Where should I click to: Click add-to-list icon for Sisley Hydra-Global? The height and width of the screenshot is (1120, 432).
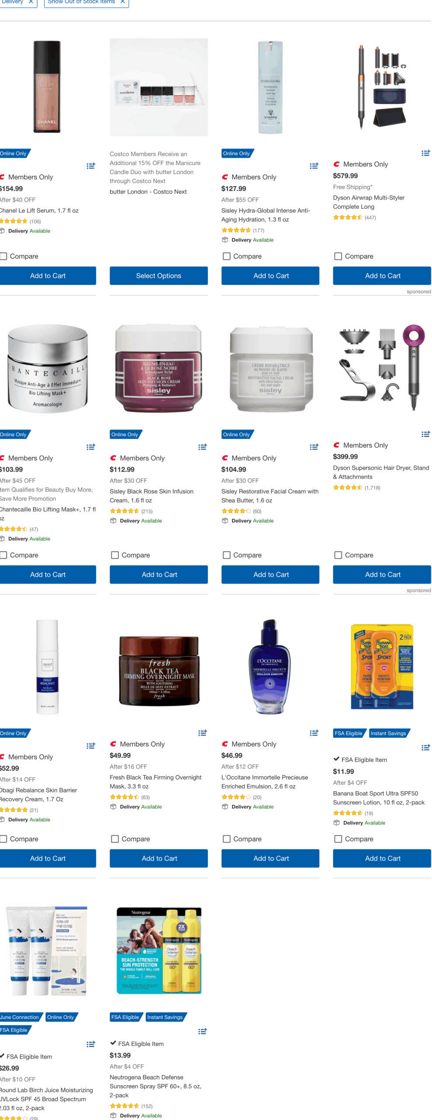point(314,166)
